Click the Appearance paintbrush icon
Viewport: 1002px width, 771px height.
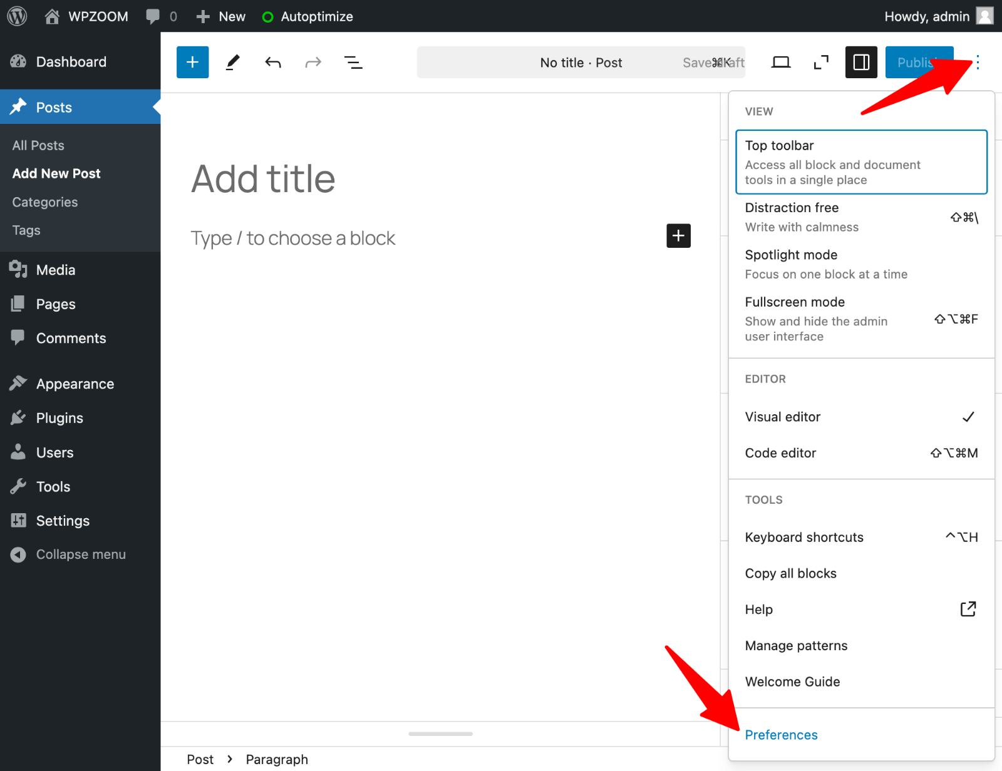tap(18, 383)
